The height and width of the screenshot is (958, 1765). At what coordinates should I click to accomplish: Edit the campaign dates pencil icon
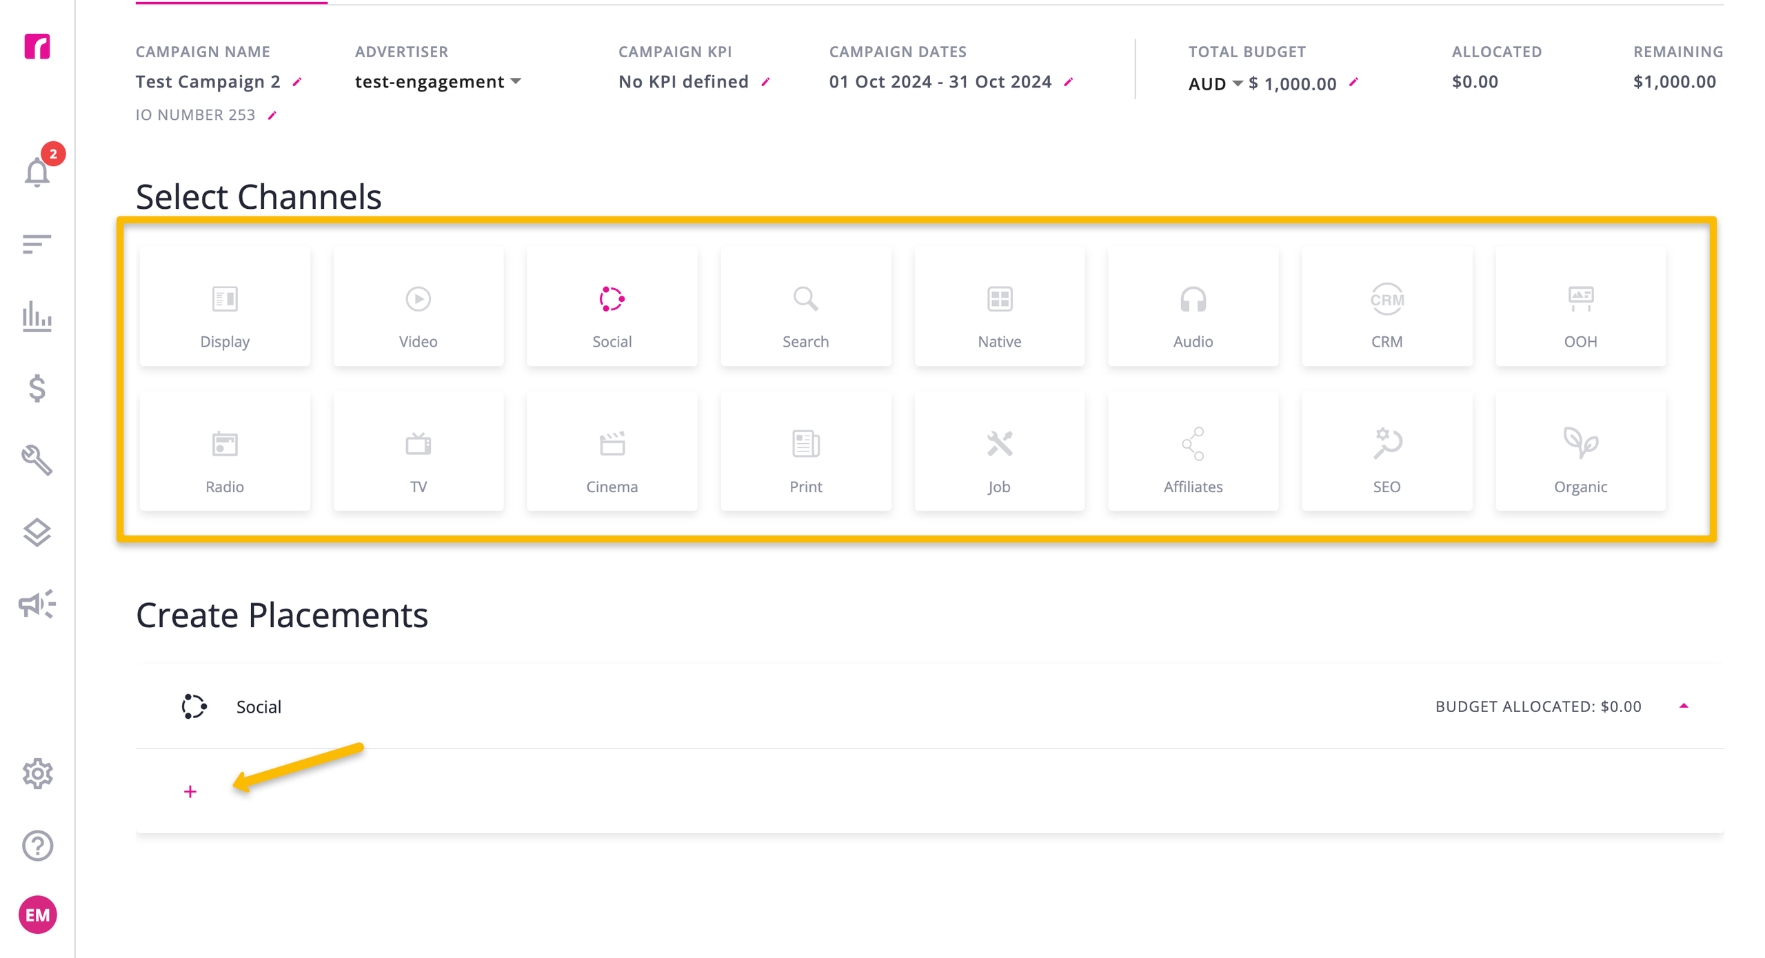pyautogui.click(x=1069, y=82)
